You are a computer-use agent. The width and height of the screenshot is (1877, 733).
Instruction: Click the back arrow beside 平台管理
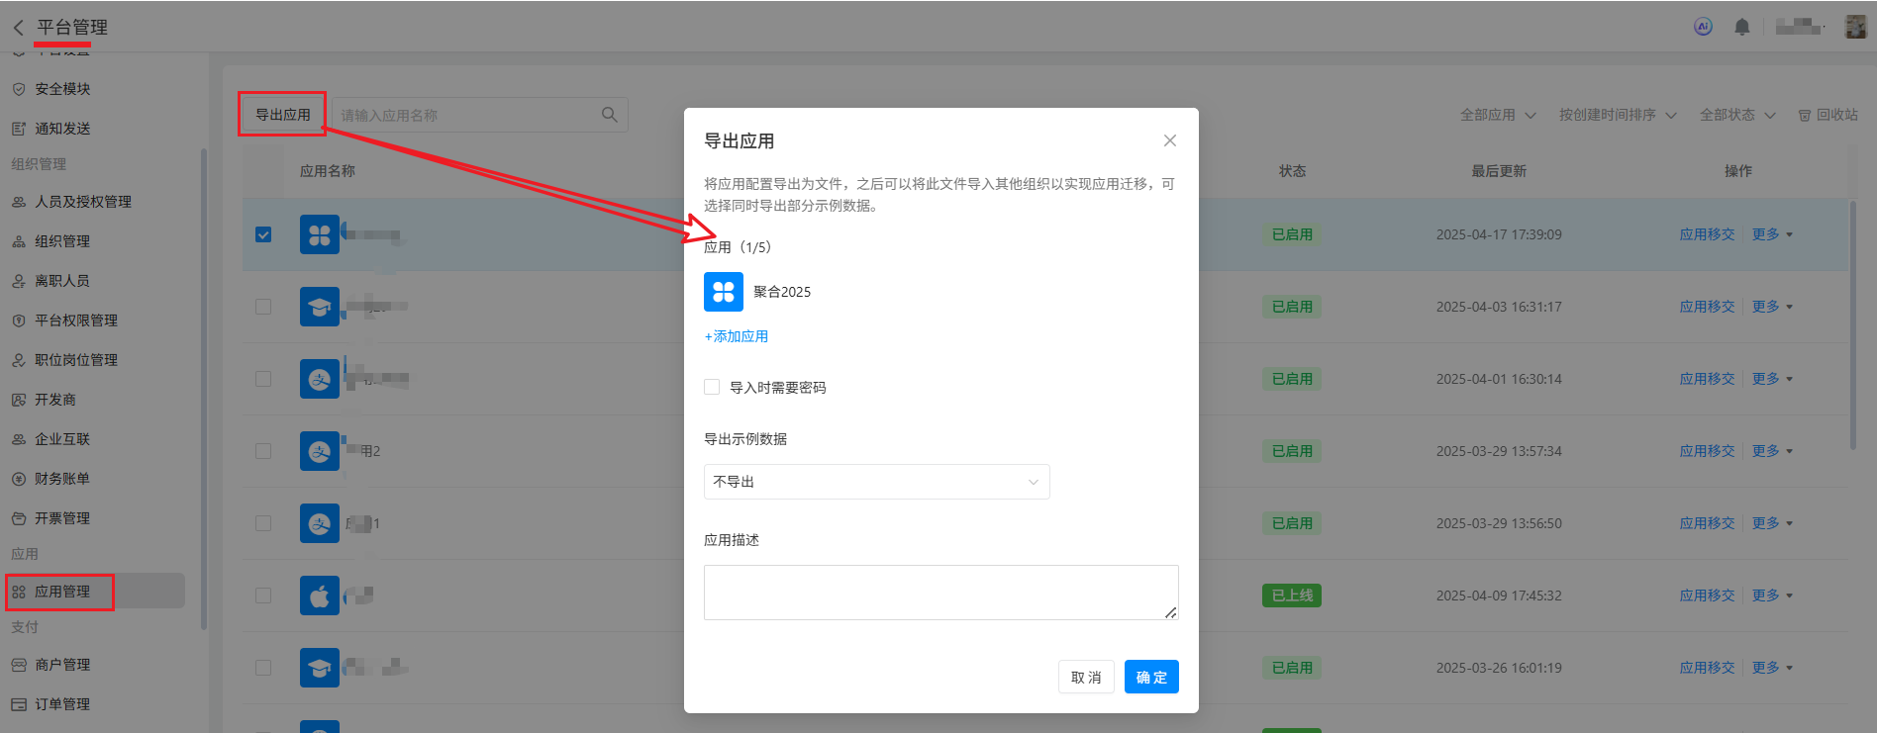18,28
